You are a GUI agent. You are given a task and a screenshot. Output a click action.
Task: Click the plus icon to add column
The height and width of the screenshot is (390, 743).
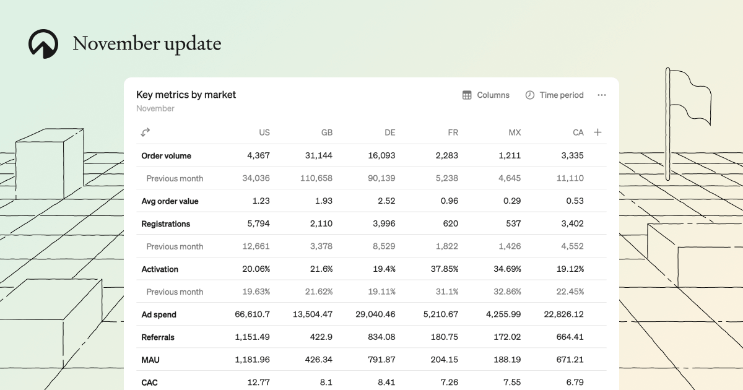tap(597, 132)
